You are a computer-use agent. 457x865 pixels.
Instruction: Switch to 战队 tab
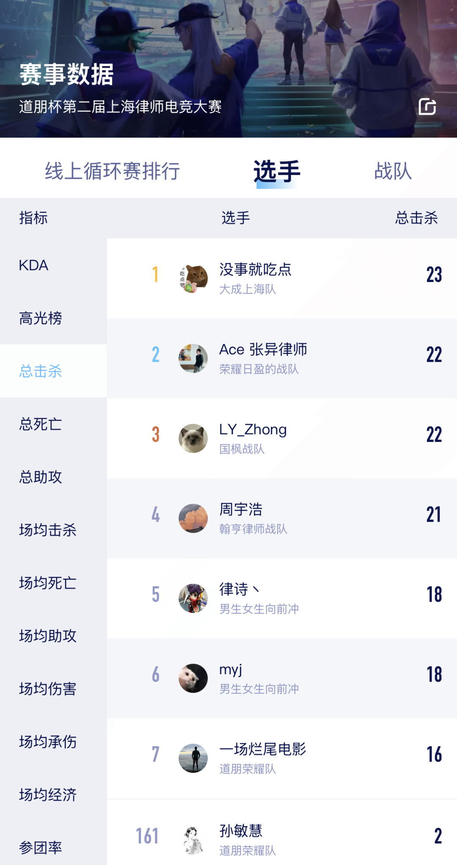pos(393,171)
